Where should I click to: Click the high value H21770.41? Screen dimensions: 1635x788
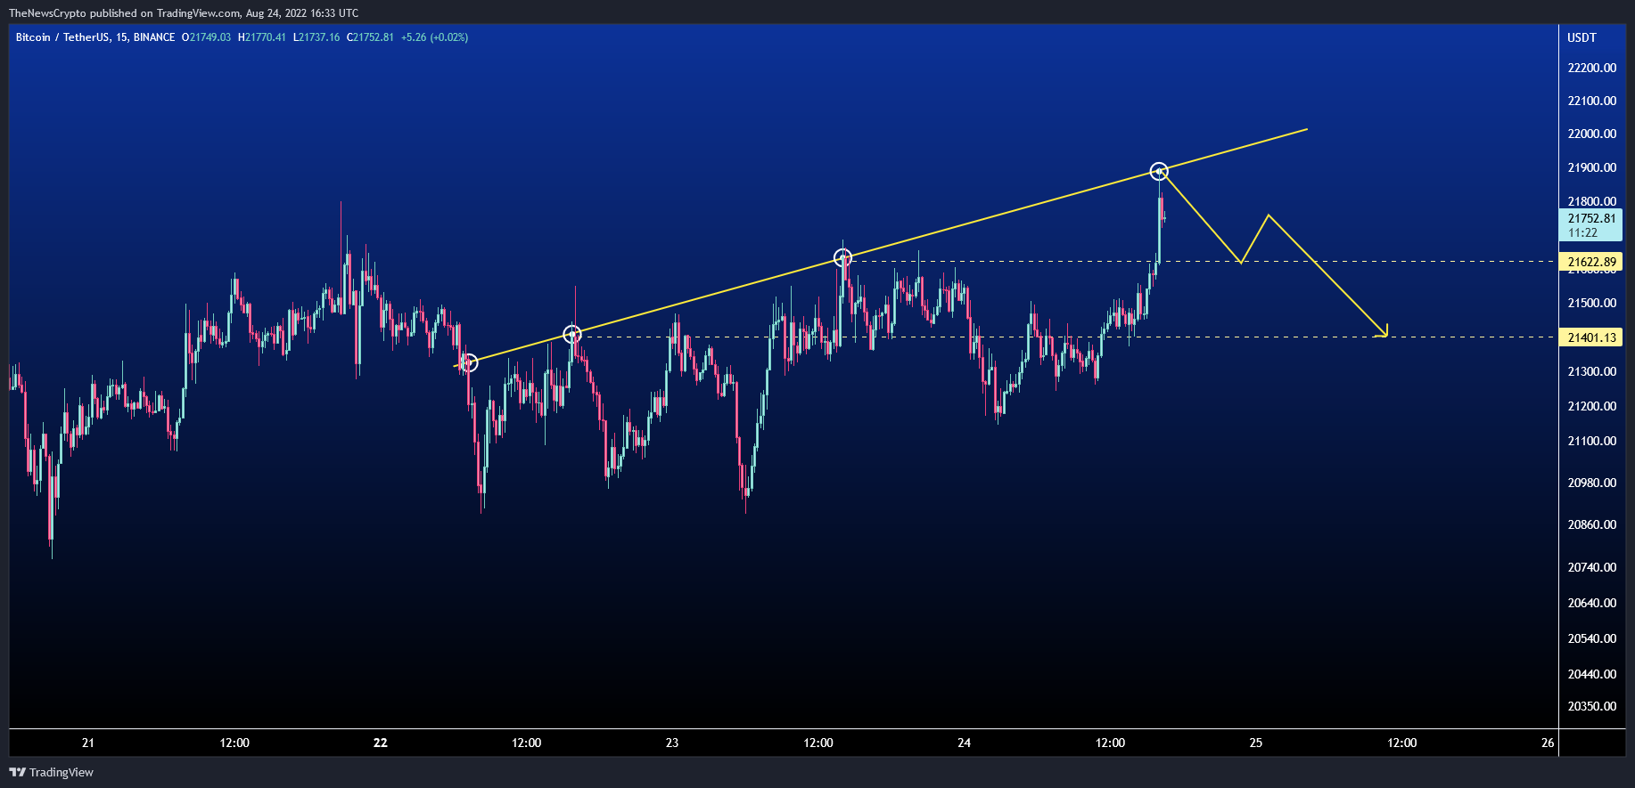pyautogui.click(x=262, y=37)
